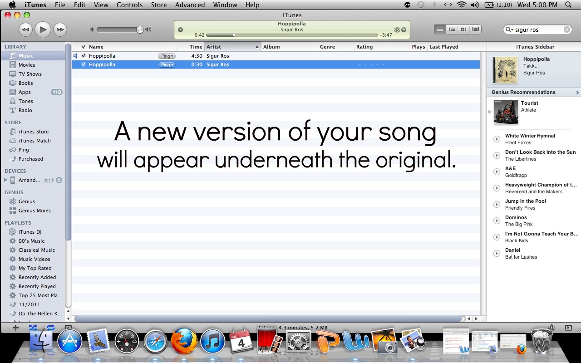Uncheck first Hoppipolla 4:30 song checkbox
Viewport: 581px width, 363px height.
coord(84,56)
